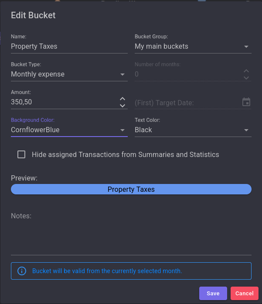Open the Bucket Type dropdown
The height and width of the screenshot is (304, 262).
coord(122,74)
